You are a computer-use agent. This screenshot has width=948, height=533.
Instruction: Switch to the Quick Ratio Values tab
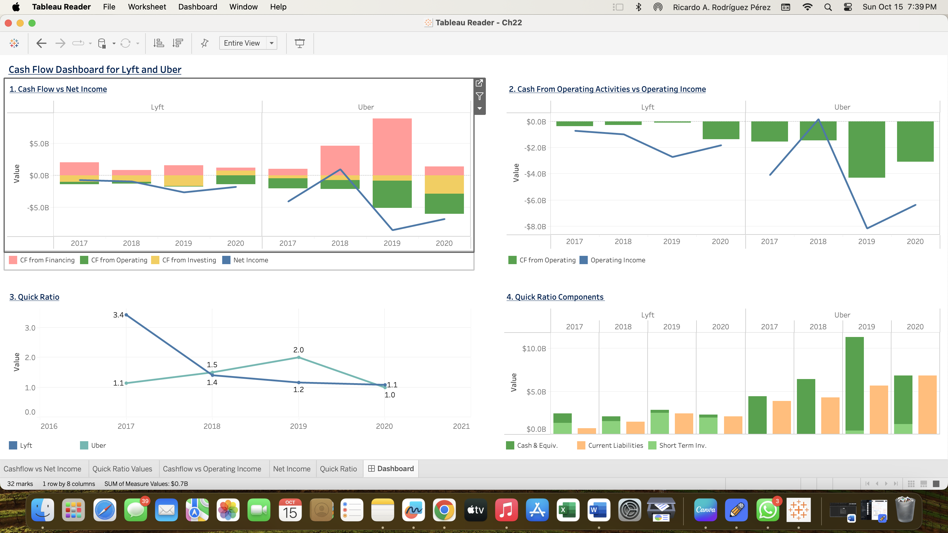(123, 469)
